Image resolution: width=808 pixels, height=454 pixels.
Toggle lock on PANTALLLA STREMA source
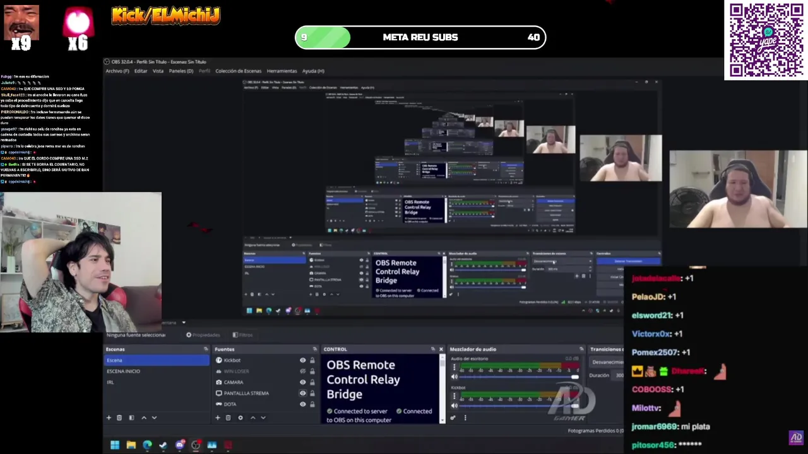pos(312,393)
